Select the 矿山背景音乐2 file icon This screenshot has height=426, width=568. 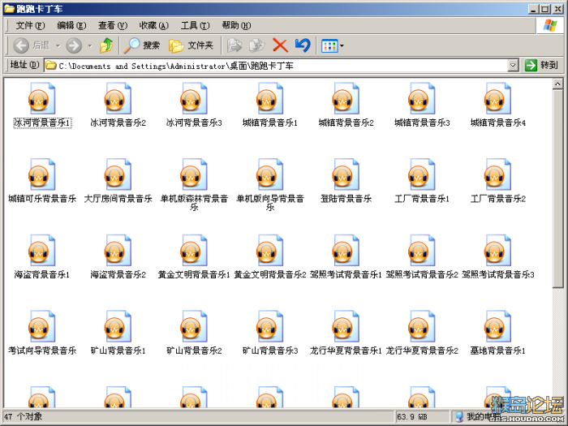(x=194, y=326)
